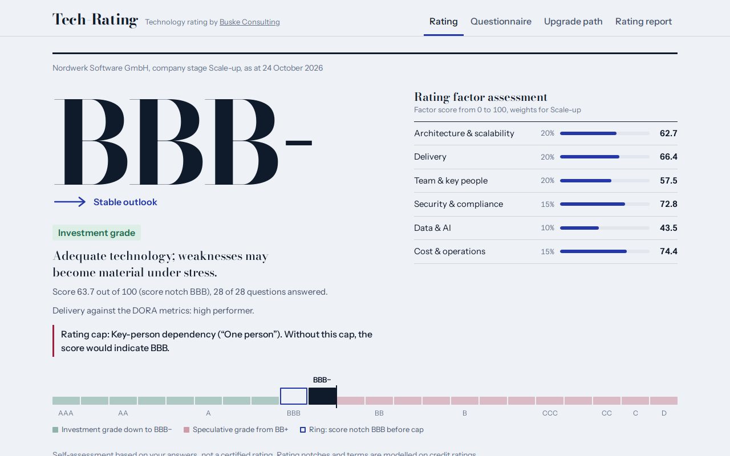The width and height of the screenshot is (730, 456).
Task: Click the AAA label under the scale
Action: click(x=66, y=413)
